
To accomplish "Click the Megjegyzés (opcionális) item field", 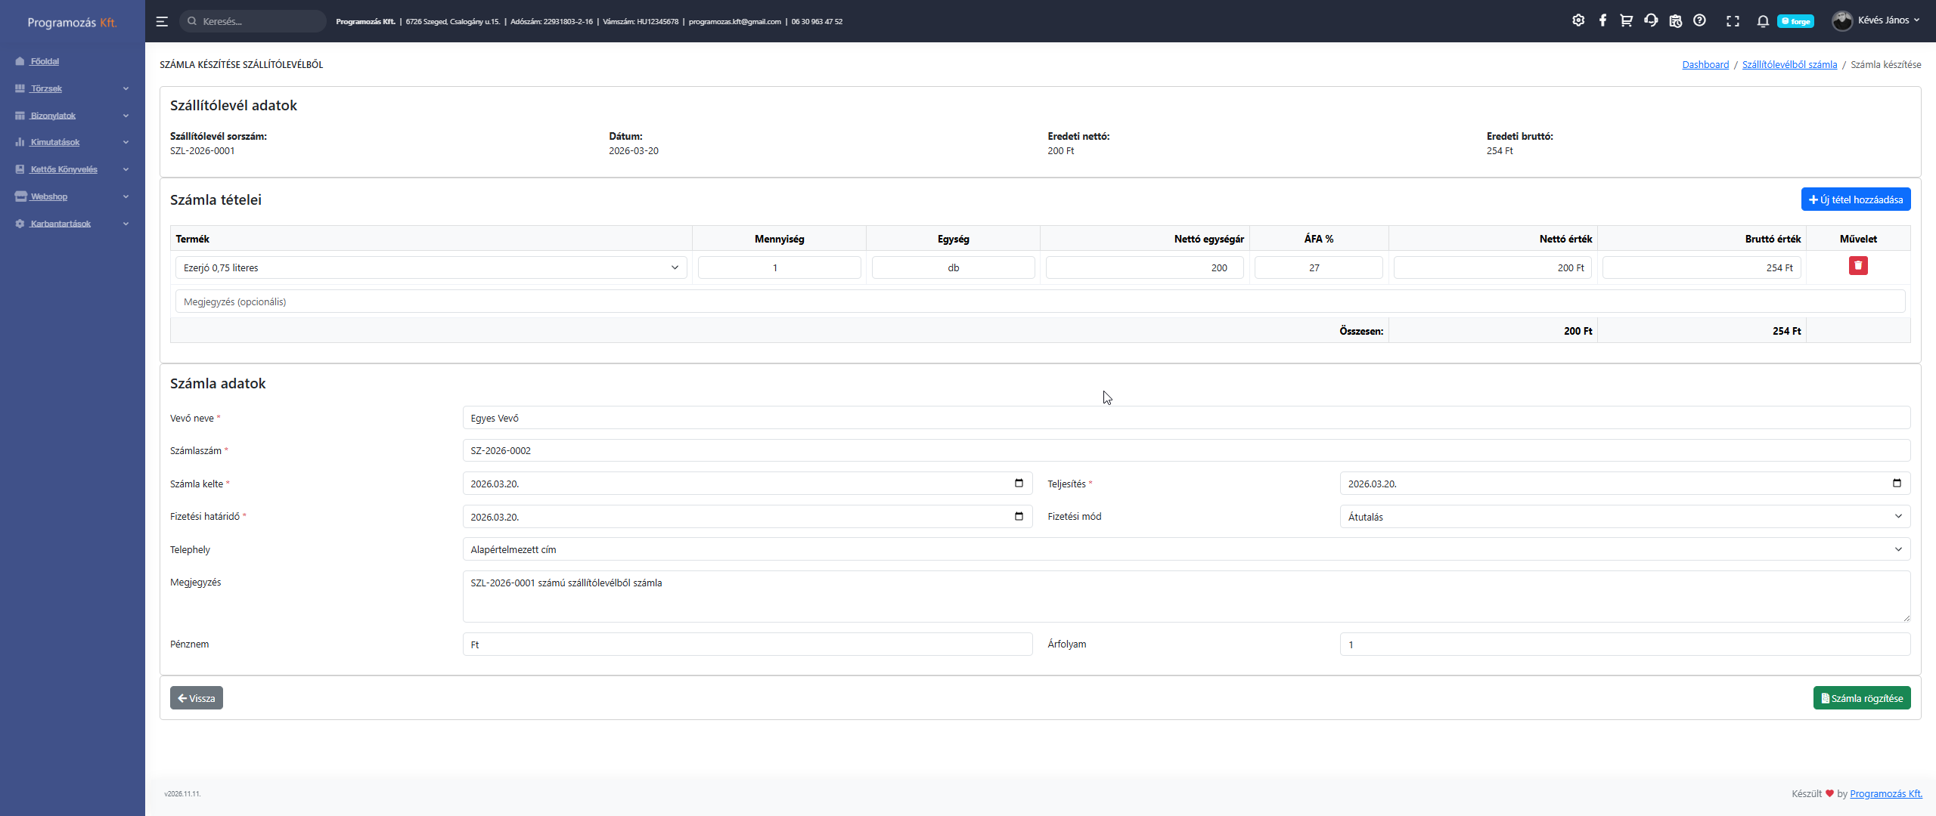I will click(x=1040, y=301).
